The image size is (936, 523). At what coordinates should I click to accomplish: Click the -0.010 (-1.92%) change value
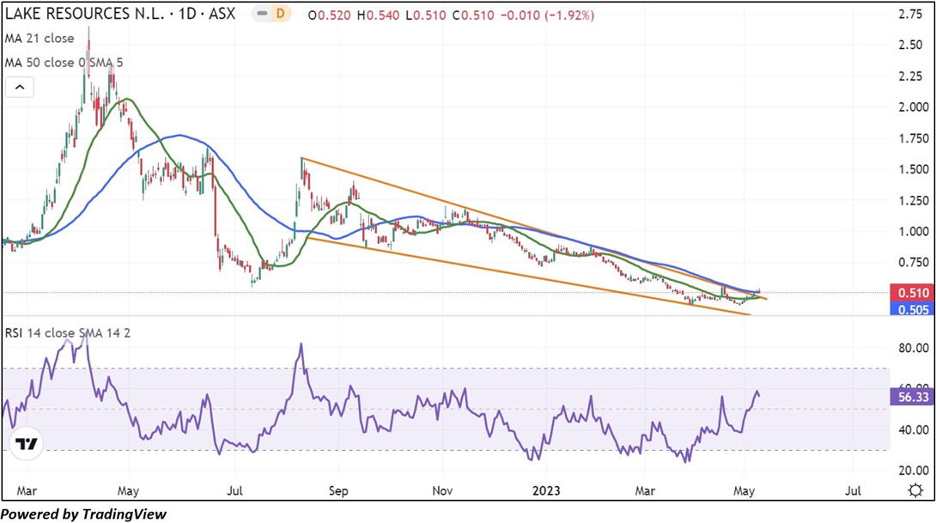[547, 15]
